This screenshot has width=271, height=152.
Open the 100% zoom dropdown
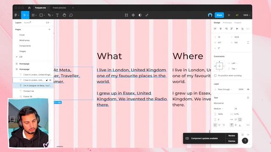[x=246, y=15]
